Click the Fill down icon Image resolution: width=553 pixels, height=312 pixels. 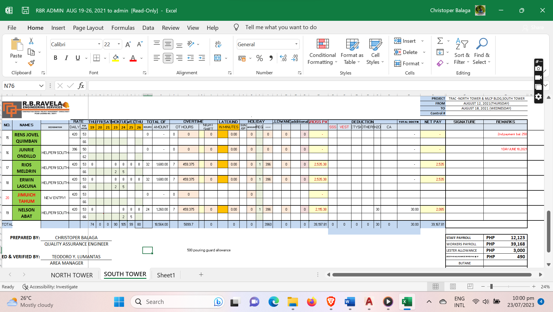click(440, 52)
